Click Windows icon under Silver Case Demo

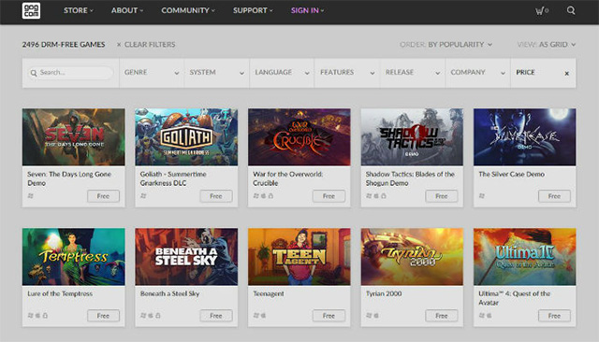point(482,195)
